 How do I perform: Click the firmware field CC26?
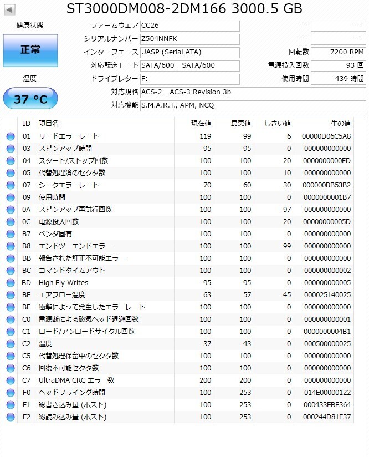(190, 26)
